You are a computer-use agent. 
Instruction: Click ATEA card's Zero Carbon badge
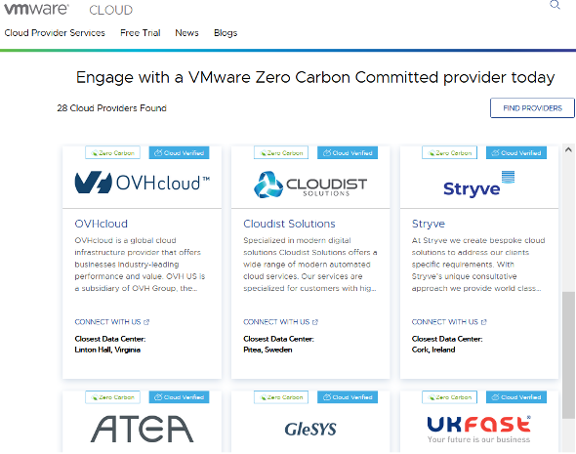click(113, 397)
